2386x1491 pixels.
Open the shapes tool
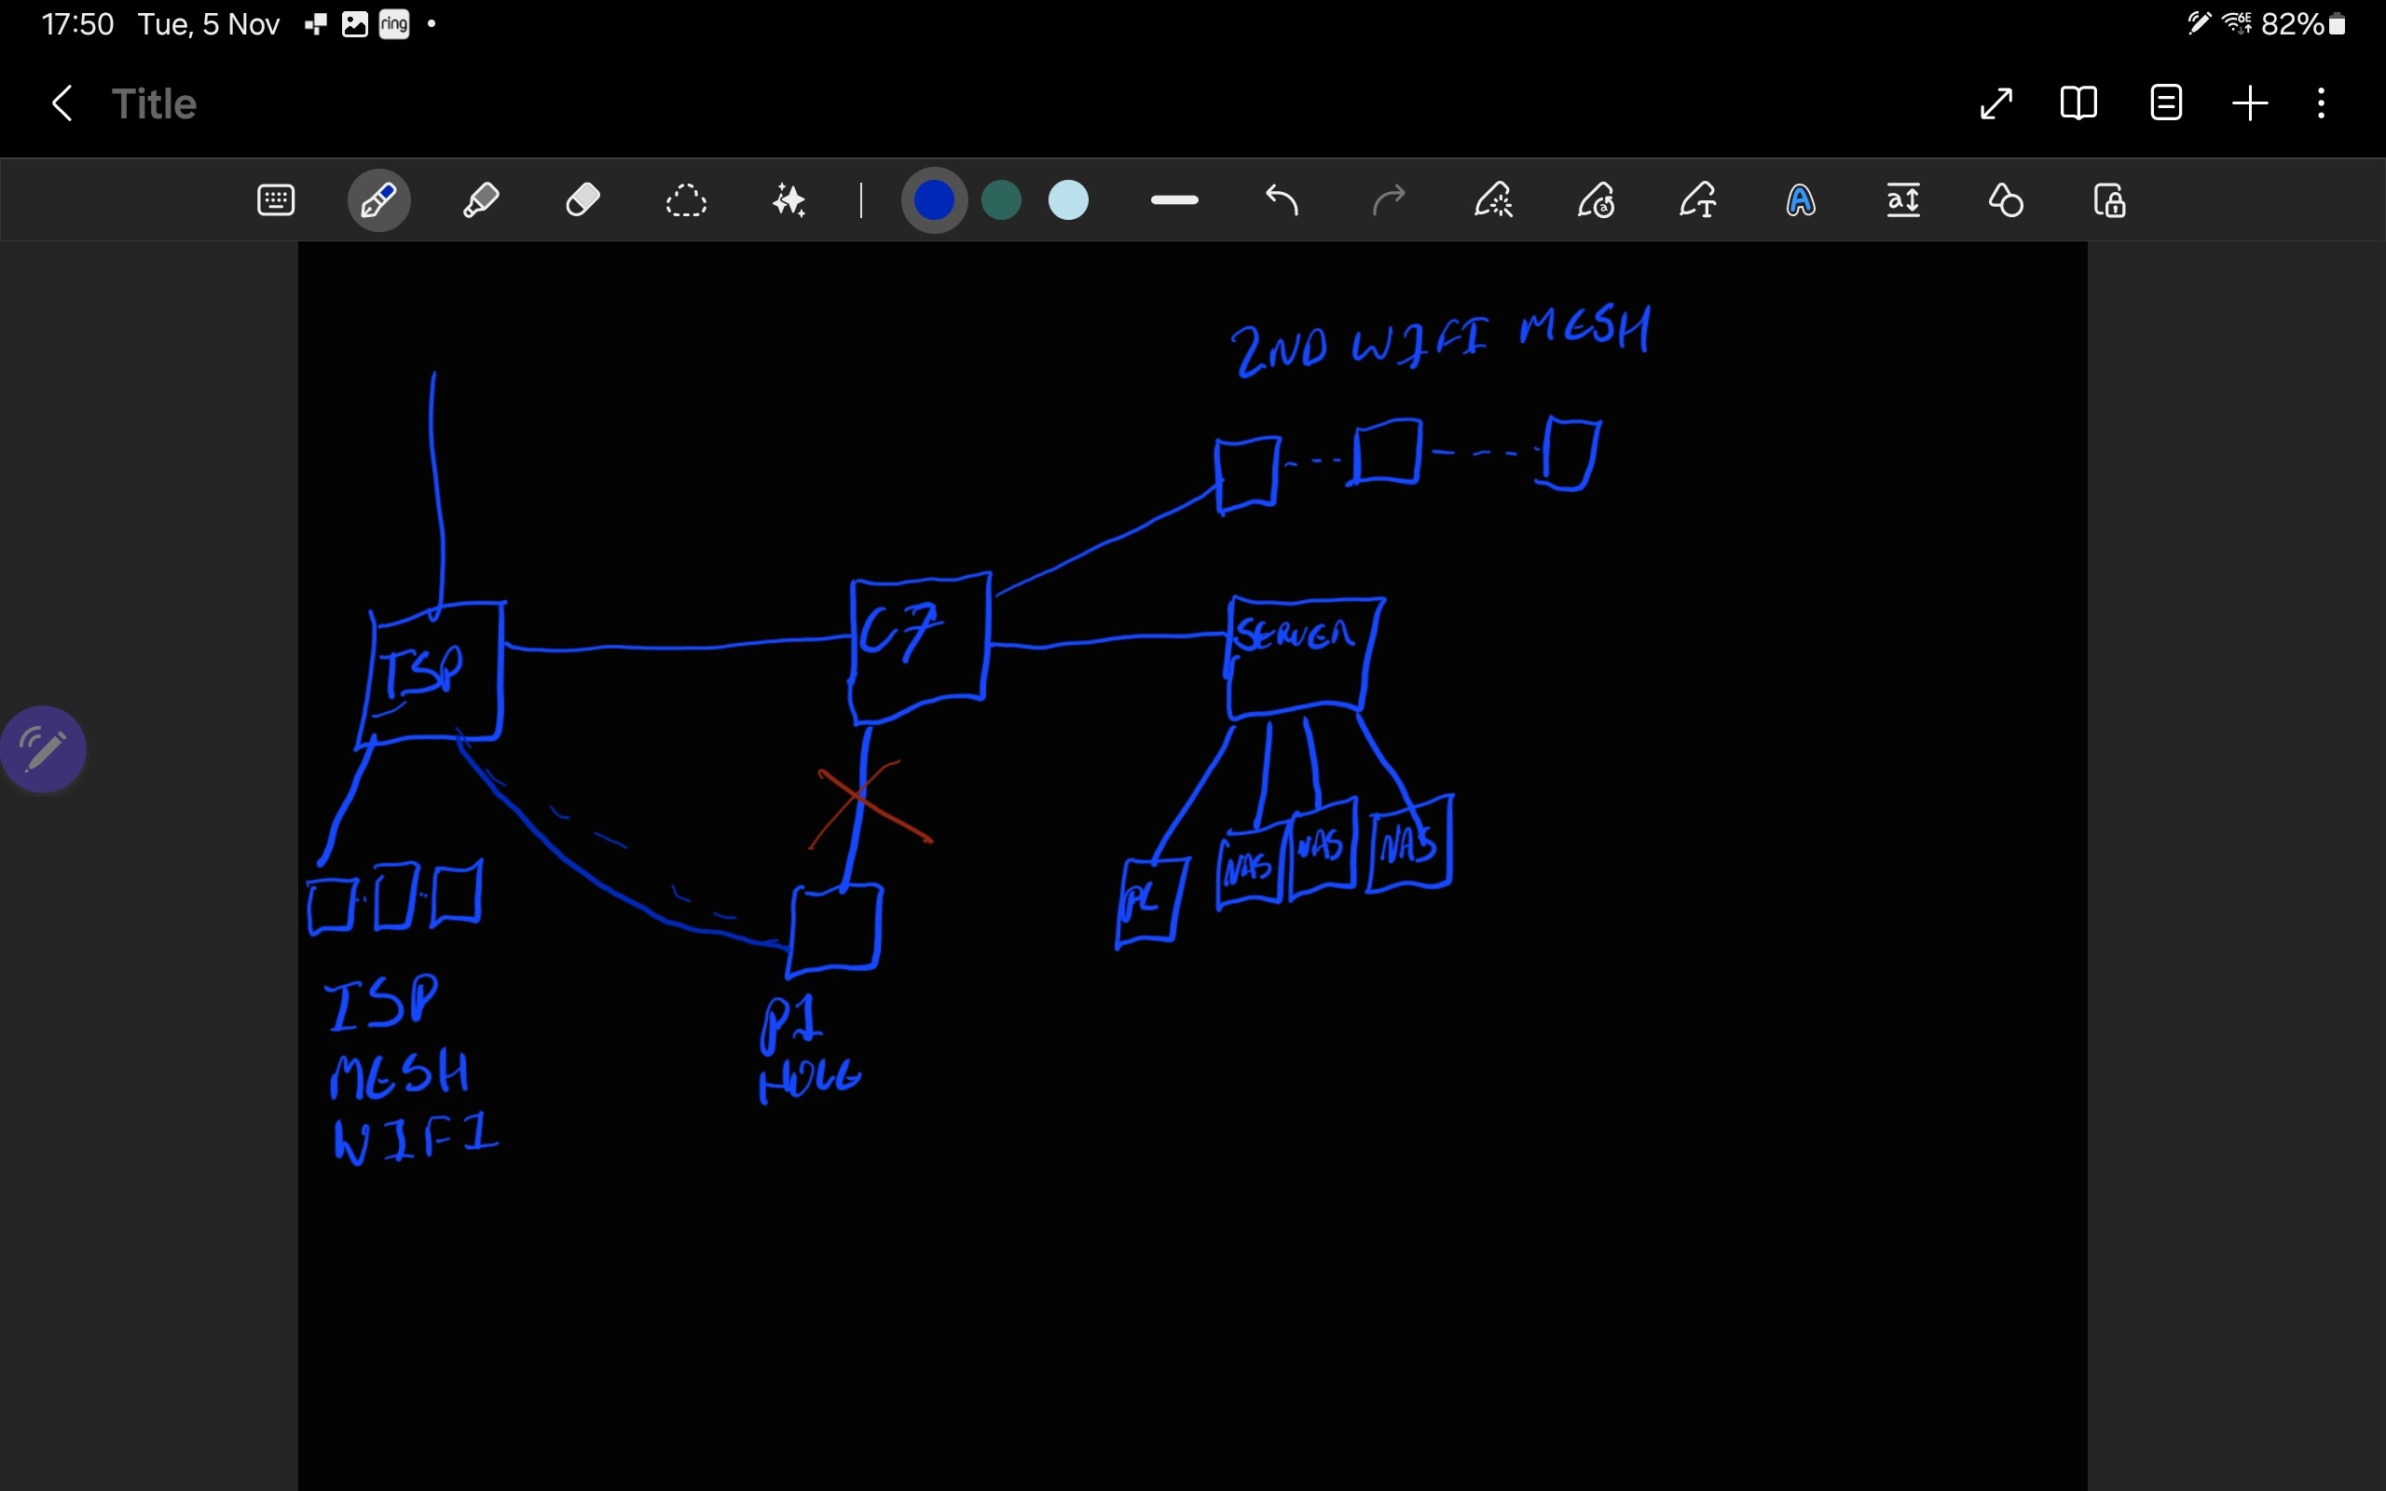[x=2006, y=201]
